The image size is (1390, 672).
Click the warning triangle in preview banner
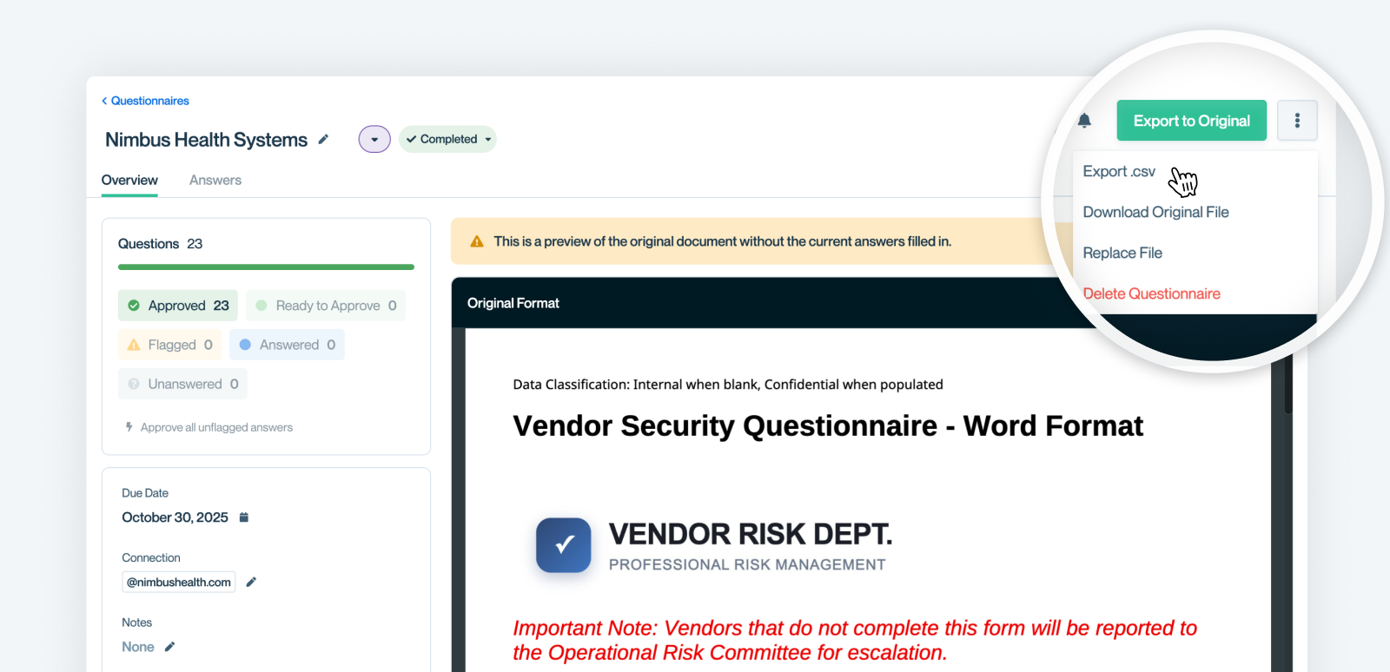click(x=477, y=241)
